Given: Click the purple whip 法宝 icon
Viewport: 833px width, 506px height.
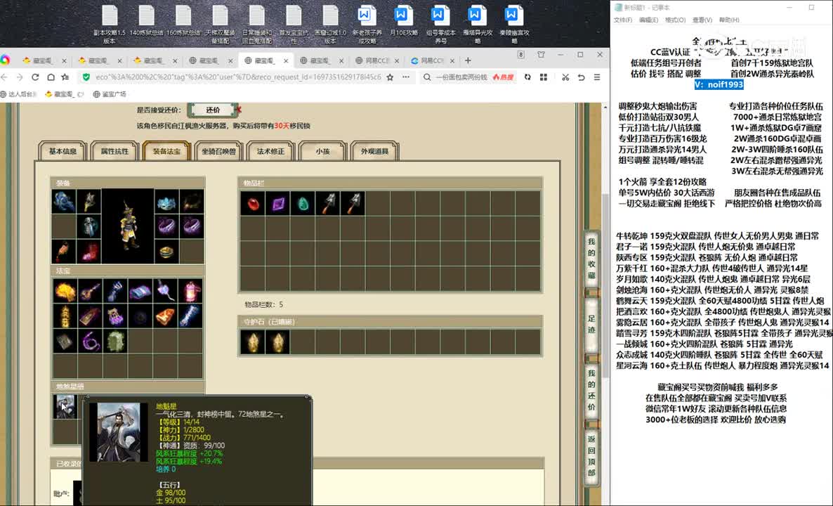Looking at the screenshot, I should (90, 341).
